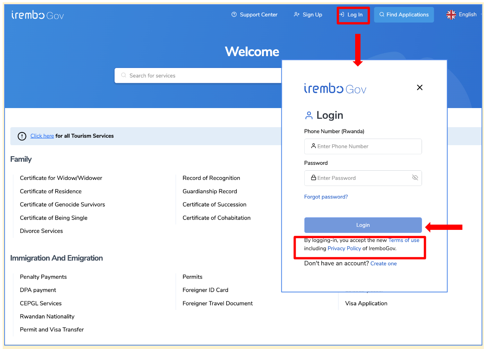Open Log In from header
Screen dimensions: 485x349
coord(351,15)
